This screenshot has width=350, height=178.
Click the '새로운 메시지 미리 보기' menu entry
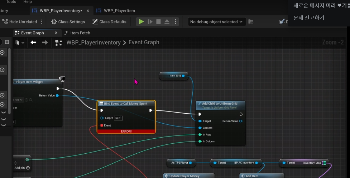point(322,6)
